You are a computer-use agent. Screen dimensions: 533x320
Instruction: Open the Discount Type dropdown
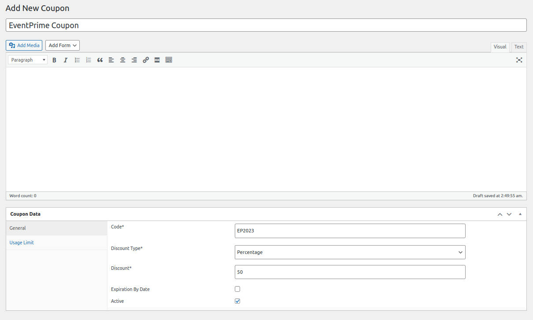(350, 252)
